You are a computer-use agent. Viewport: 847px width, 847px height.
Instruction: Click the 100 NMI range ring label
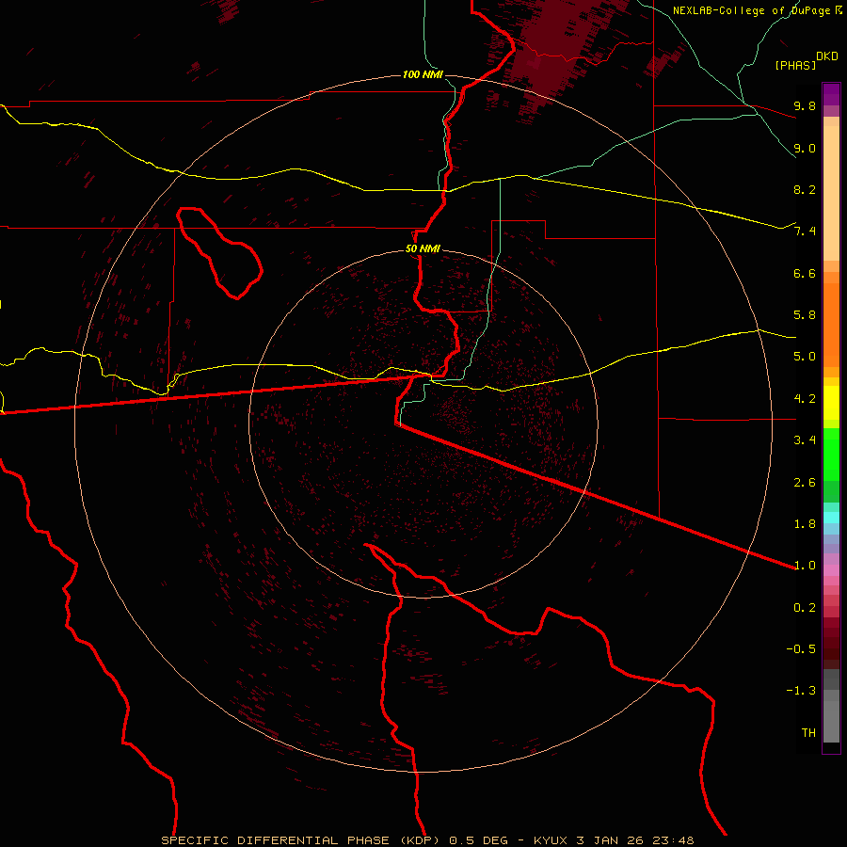(423, 74)
